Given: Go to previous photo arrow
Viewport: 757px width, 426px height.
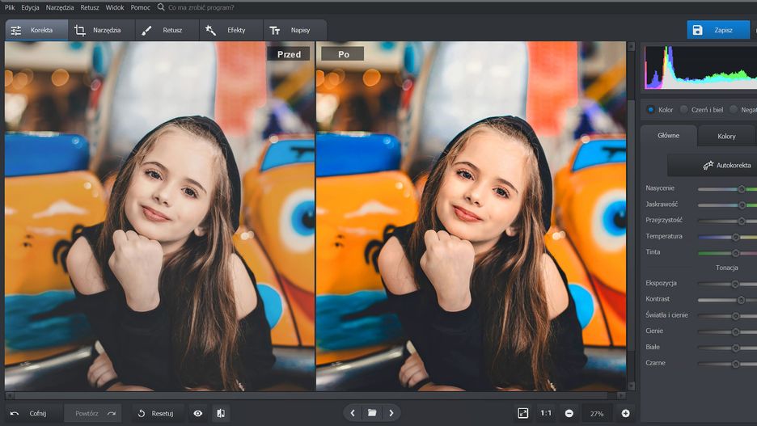Looking at the screenshot, I should point(353,413).
